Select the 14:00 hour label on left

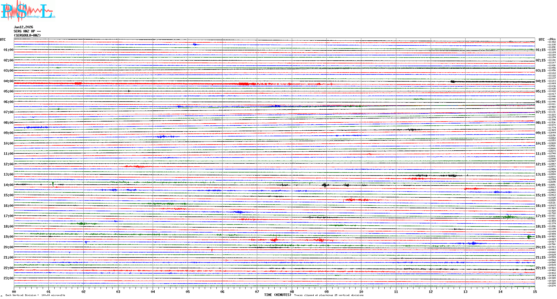8,185
